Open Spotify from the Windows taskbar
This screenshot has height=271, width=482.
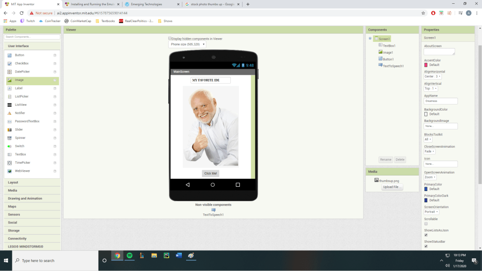130,255
